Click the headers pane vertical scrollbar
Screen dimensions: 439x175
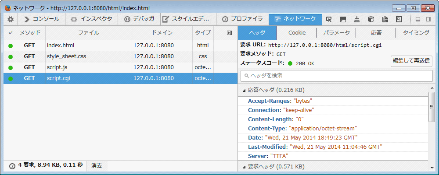[x=432, y=107]
